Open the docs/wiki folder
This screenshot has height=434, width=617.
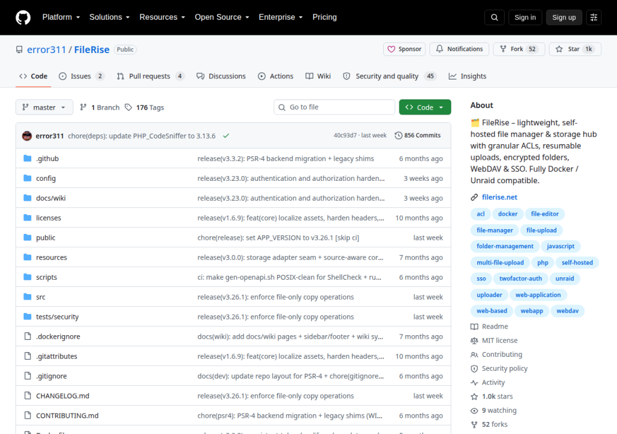point(51,198)
